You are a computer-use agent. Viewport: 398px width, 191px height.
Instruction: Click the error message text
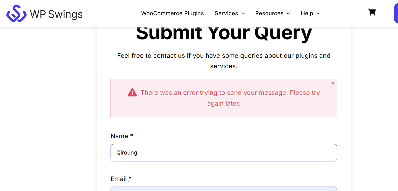[x=230, y=98]
